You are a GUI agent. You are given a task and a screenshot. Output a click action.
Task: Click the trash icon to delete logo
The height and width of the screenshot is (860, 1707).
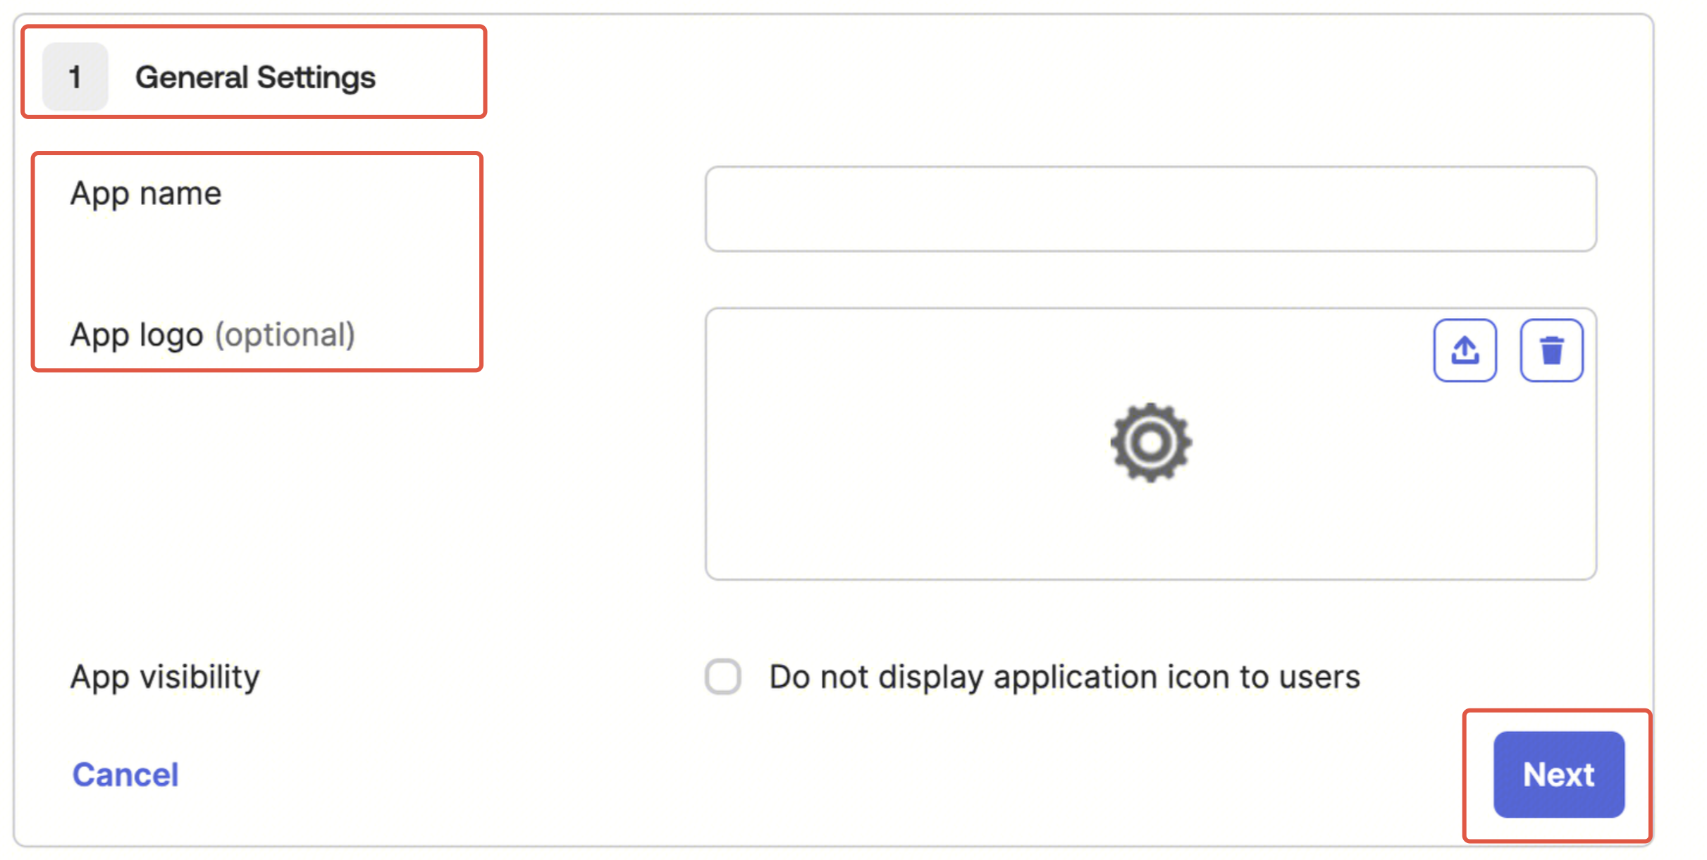click(1551, 350)
